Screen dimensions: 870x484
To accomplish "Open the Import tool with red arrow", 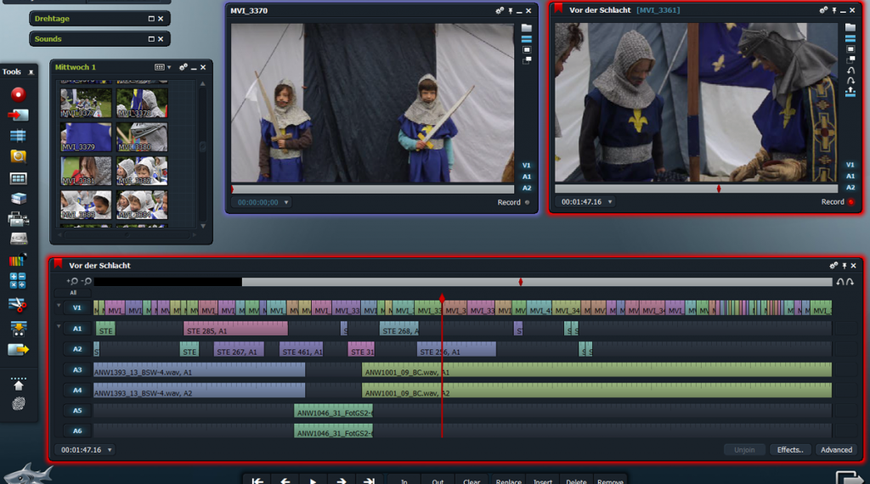I will click(18, 115).
